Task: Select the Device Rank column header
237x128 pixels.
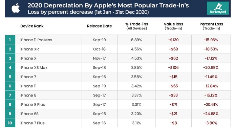Action: 32,26
